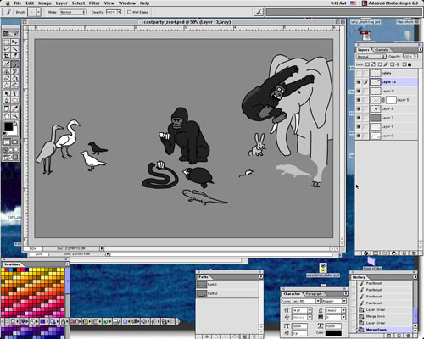Open the Layers blend mode dropdown
Viewport: 424px width, 339px height.
(x=371, y=57)
